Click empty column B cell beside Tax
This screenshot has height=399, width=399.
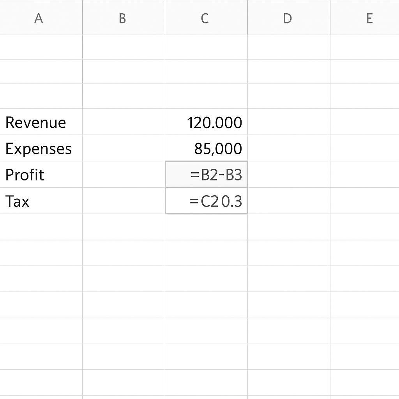124,201
